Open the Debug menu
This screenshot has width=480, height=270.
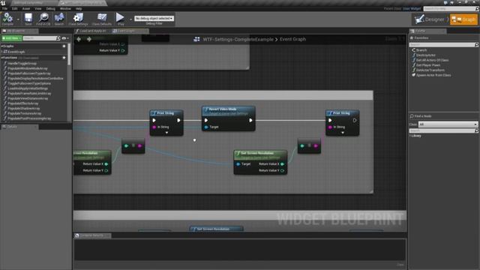click(x=50, y=8)
